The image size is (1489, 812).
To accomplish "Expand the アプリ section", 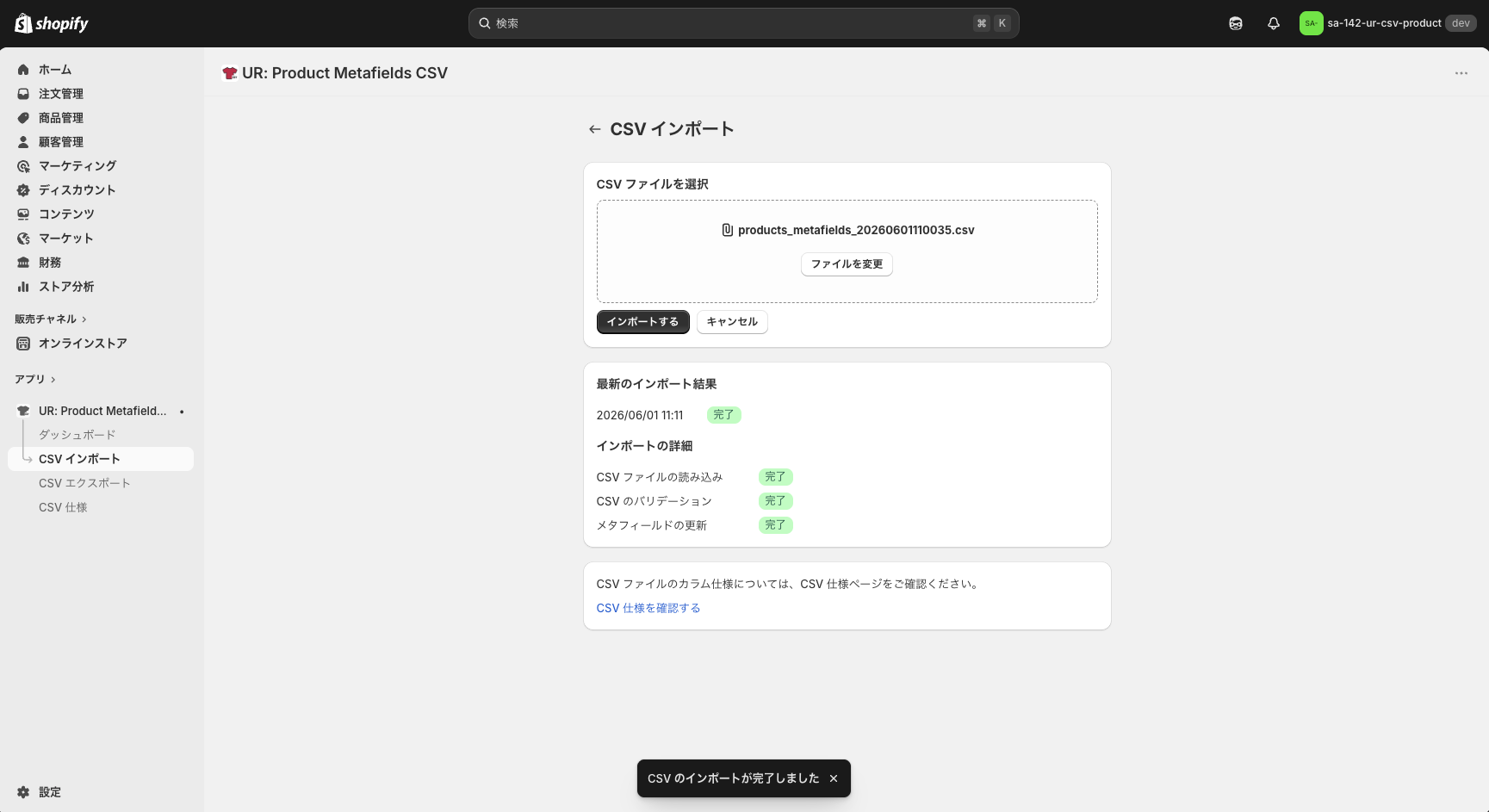I will point(35,380).
